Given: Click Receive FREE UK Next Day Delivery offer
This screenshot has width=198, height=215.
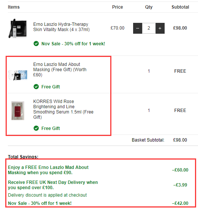Looking at the screenshot, I should [53, 185].
